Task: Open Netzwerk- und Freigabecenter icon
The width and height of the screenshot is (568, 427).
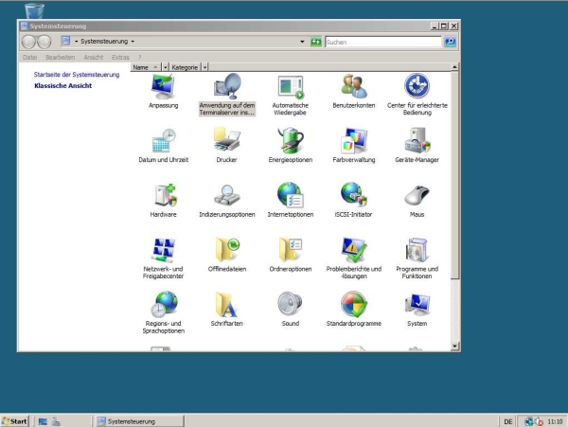Action: click(163, 258)
